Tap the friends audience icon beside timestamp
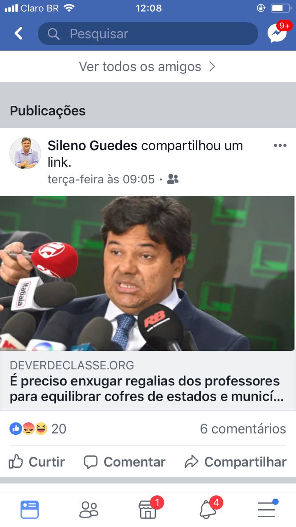 tap(173, 179)
